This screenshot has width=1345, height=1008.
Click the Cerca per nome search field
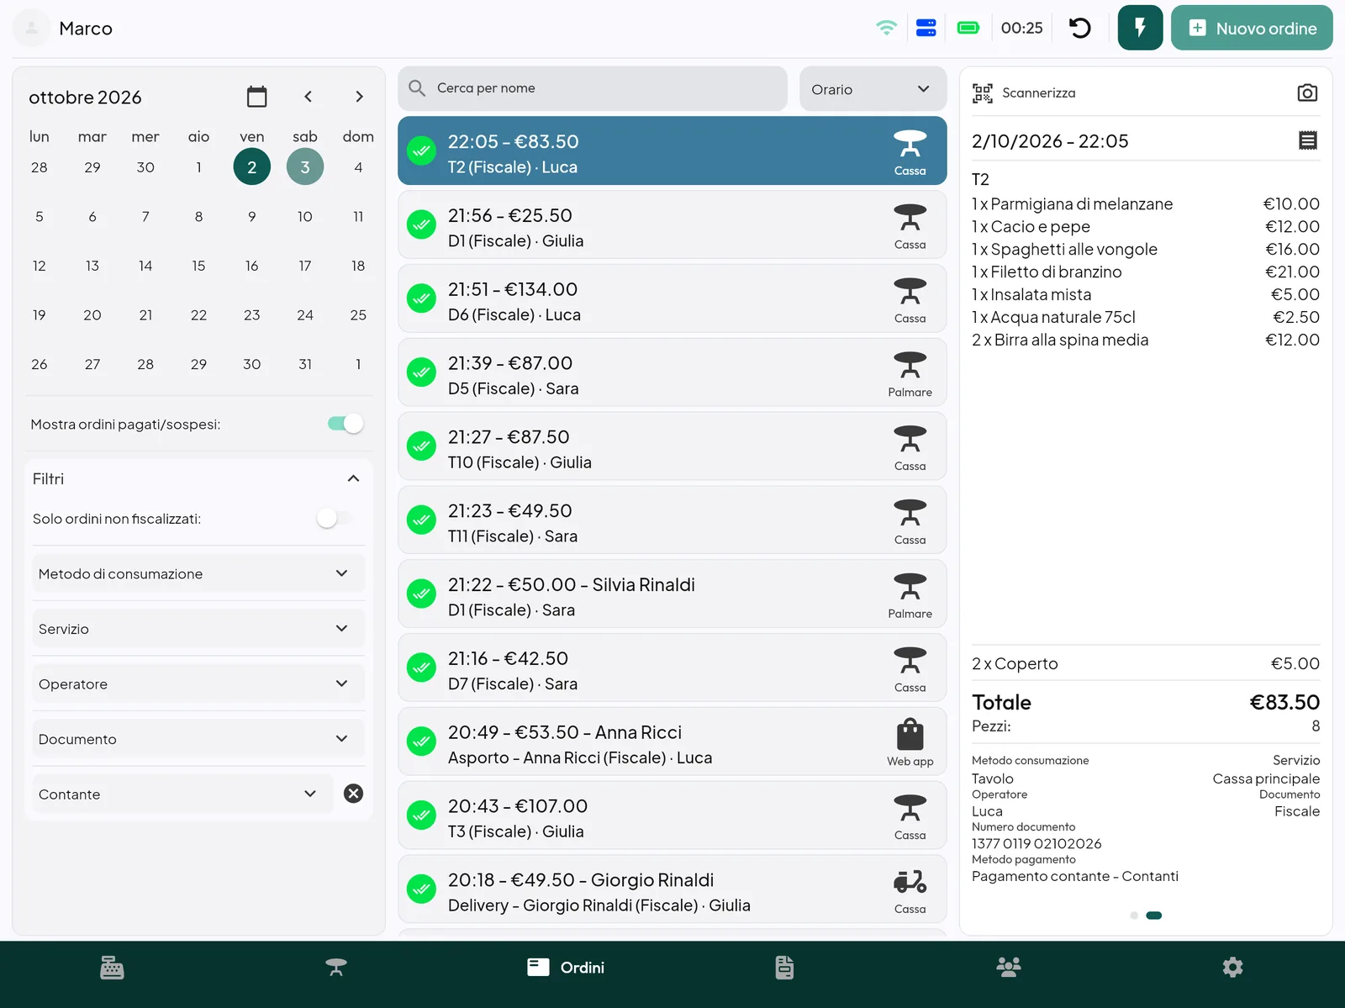click(x=593, y=88)
